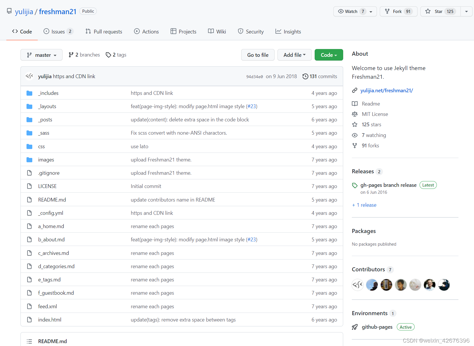The height and width of the screenshot is (346, 474).
Task: Click the index.html file icon
Action: (29, 319)
